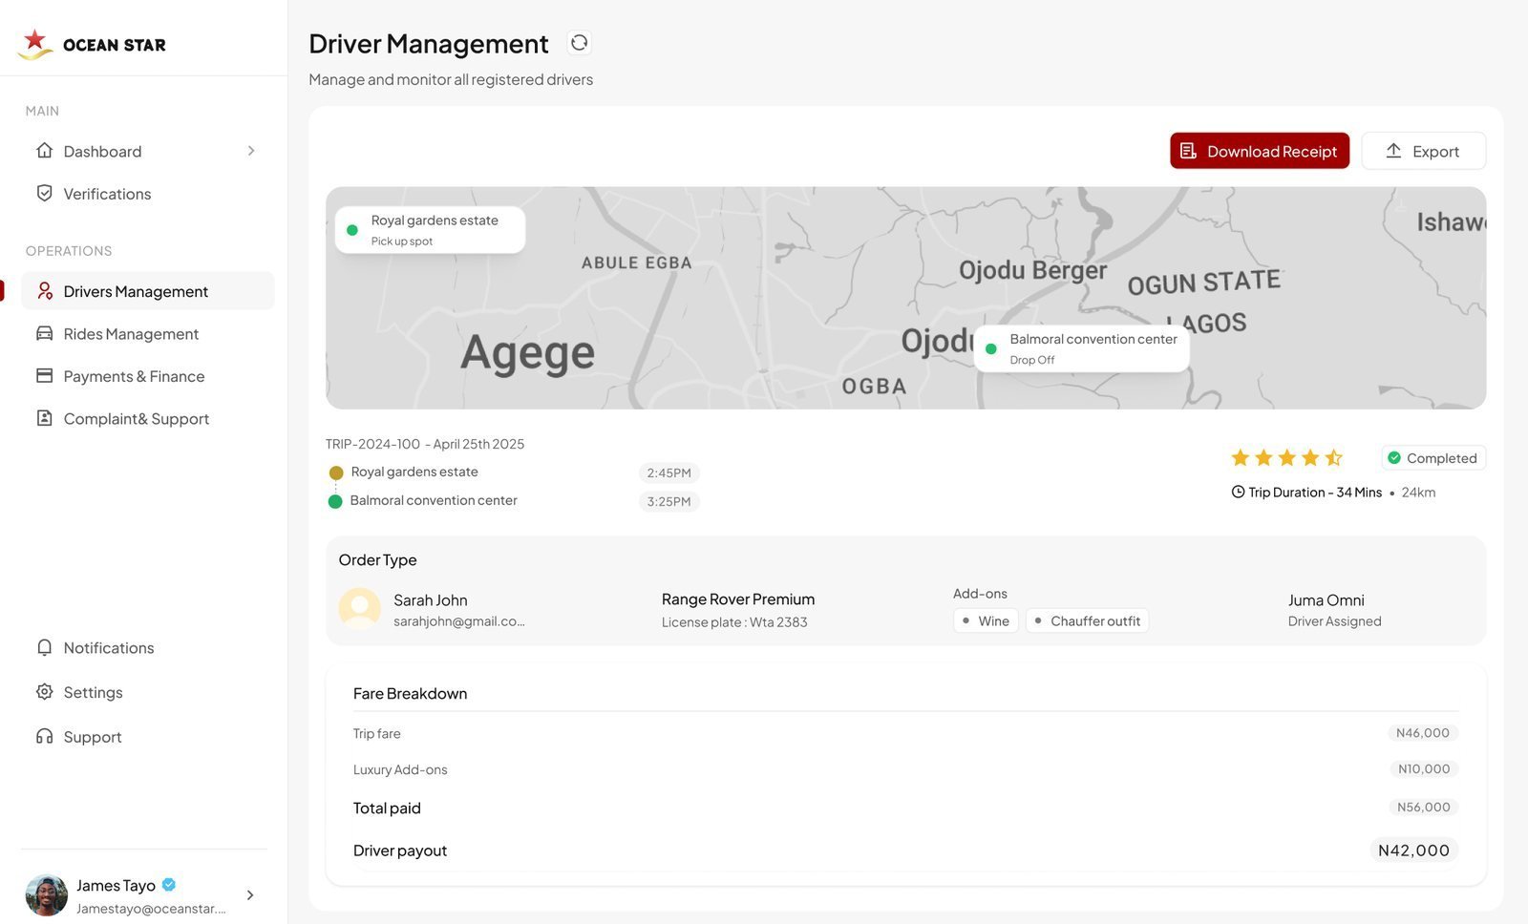Click the Royal gardens estate pickup marker
This screenshot has height=924, width=1528.
pyautogui.click(x=430, y=230)
